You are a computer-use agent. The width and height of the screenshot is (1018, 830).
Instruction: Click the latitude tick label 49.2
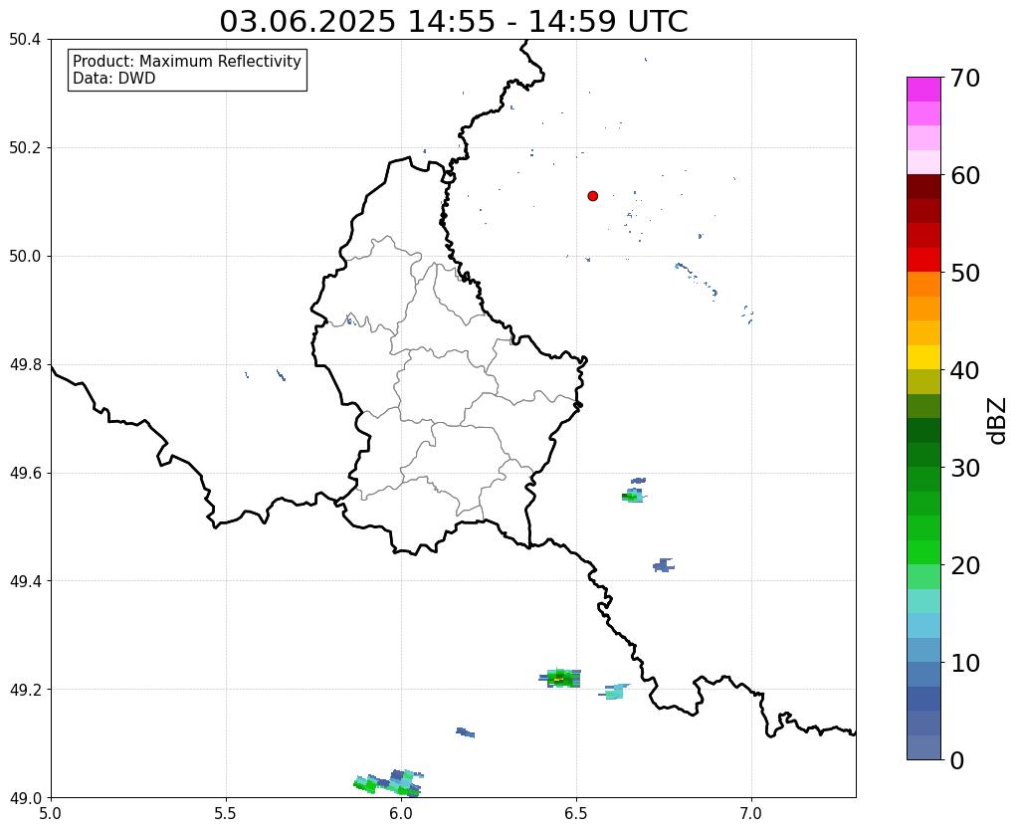click(x=25, y=690)
